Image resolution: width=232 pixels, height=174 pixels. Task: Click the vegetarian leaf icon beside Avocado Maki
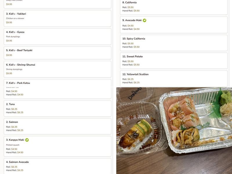pyautogui.click(x=144, y=20)
